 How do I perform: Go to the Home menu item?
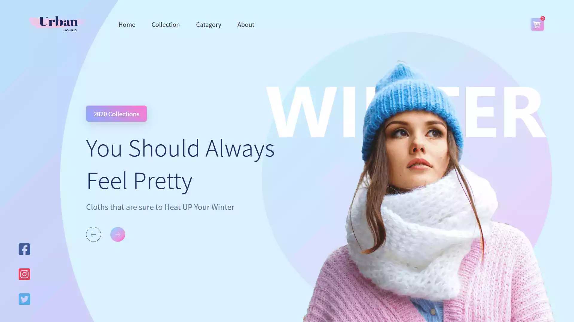127,24
